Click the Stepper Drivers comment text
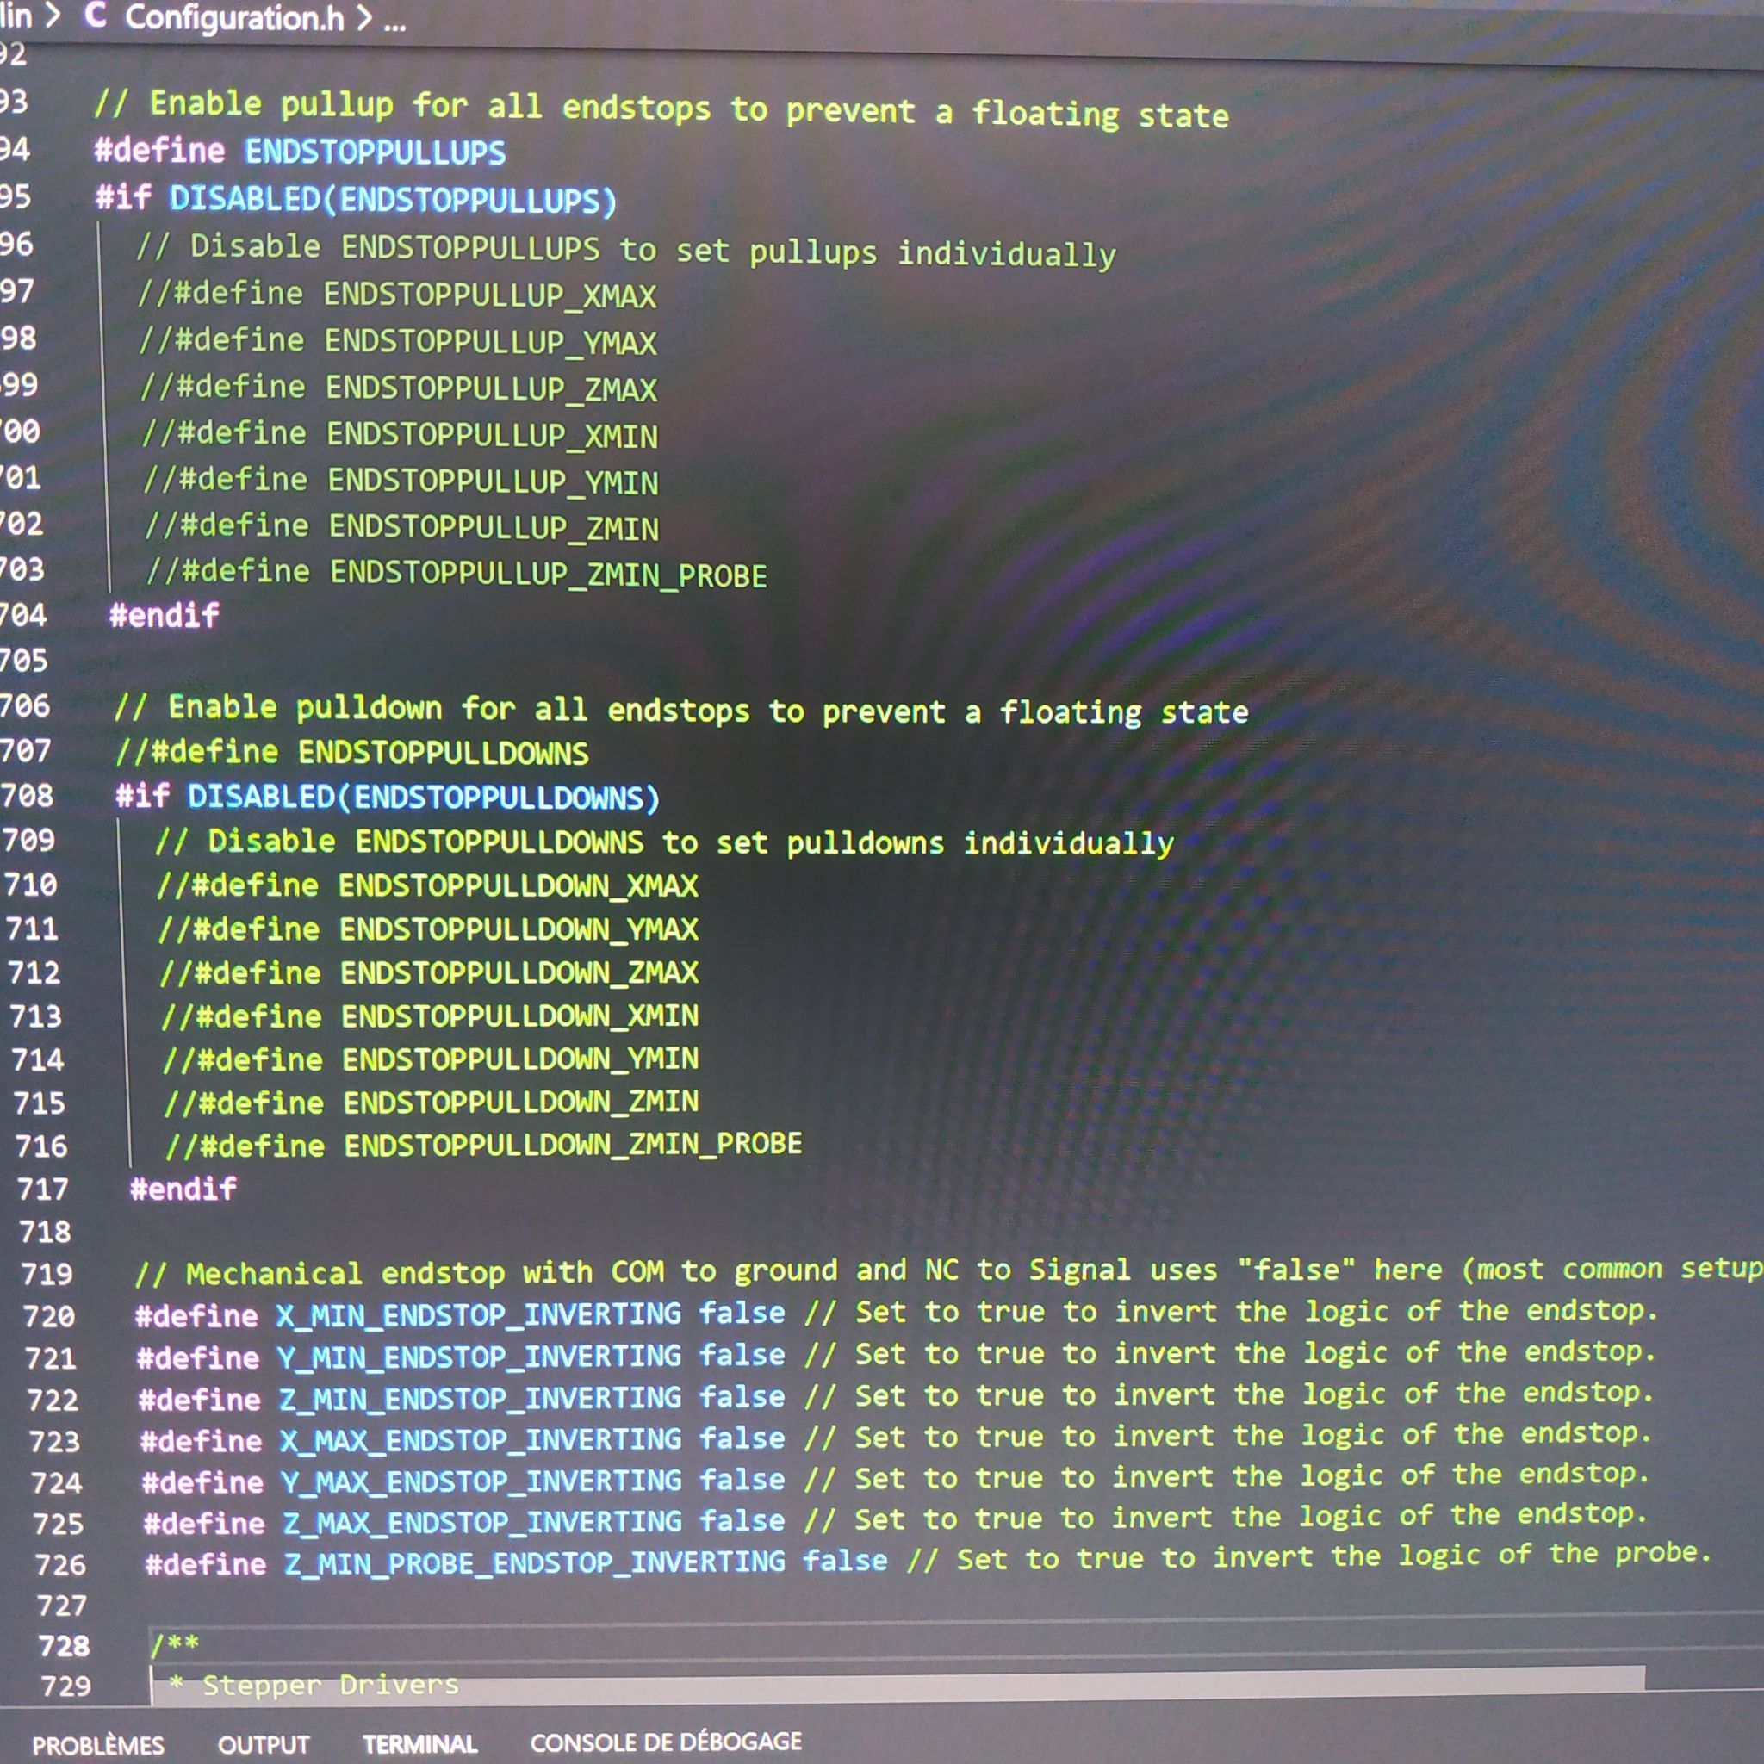The width and height of the screenshot is (1764, 1764). click(x=331, y=1685)
